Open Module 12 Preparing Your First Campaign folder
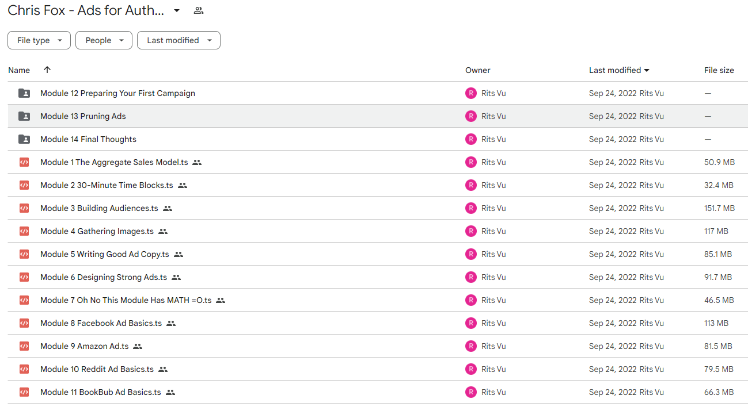This screenshot has height=407, width=748. point(117,93)
